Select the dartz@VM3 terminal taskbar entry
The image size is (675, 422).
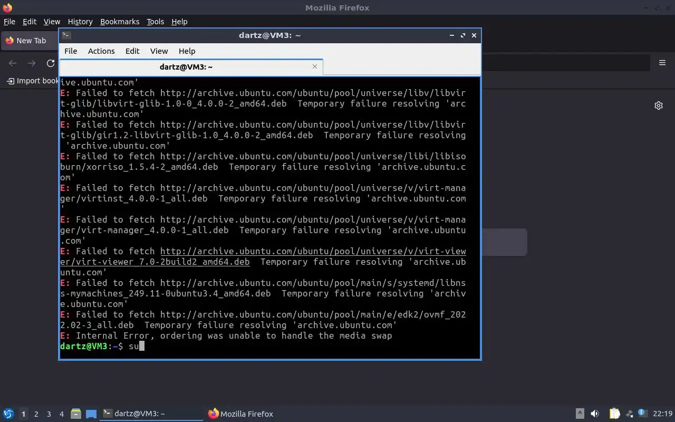[x=152, y=414]
